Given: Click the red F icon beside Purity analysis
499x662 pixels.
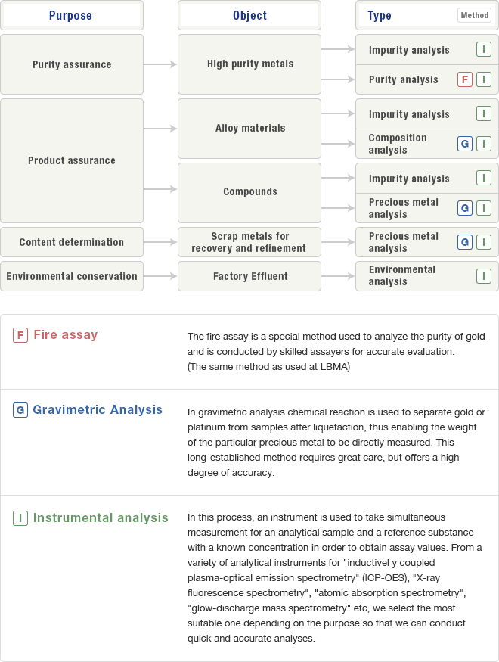Looking at the screenshot, I should tap(466, 79).
